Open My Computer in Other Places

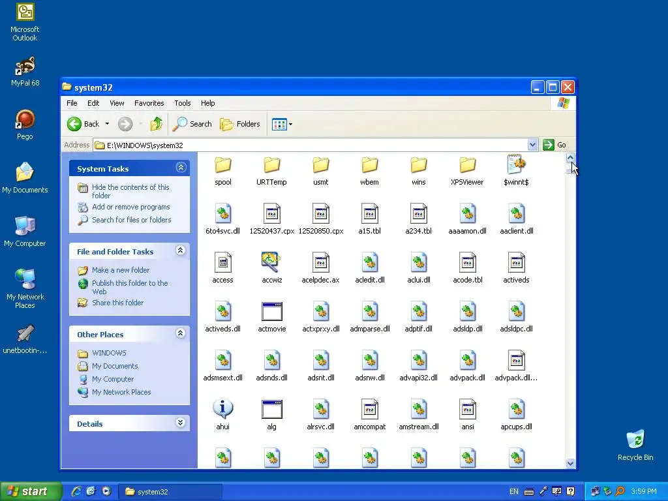(x=112, y=379)
